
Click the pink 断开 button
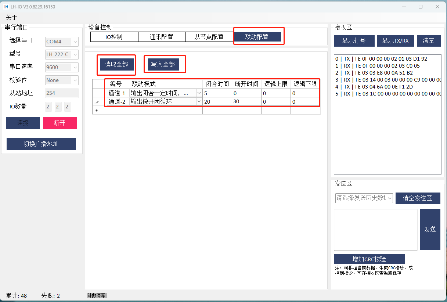(x=60, y=123)
